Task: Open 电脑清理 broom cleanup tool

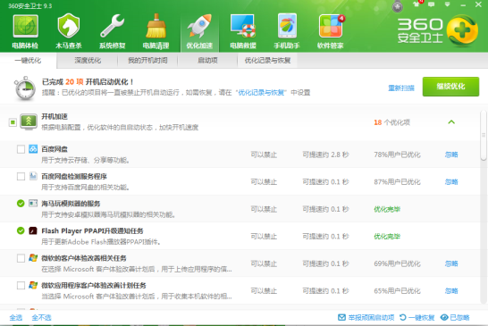Action: pyautogui.click(x=156, y=31)
